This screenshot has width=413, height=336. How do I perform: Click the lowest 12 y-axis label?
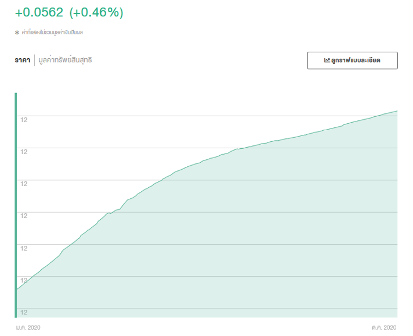pos(24,313)
